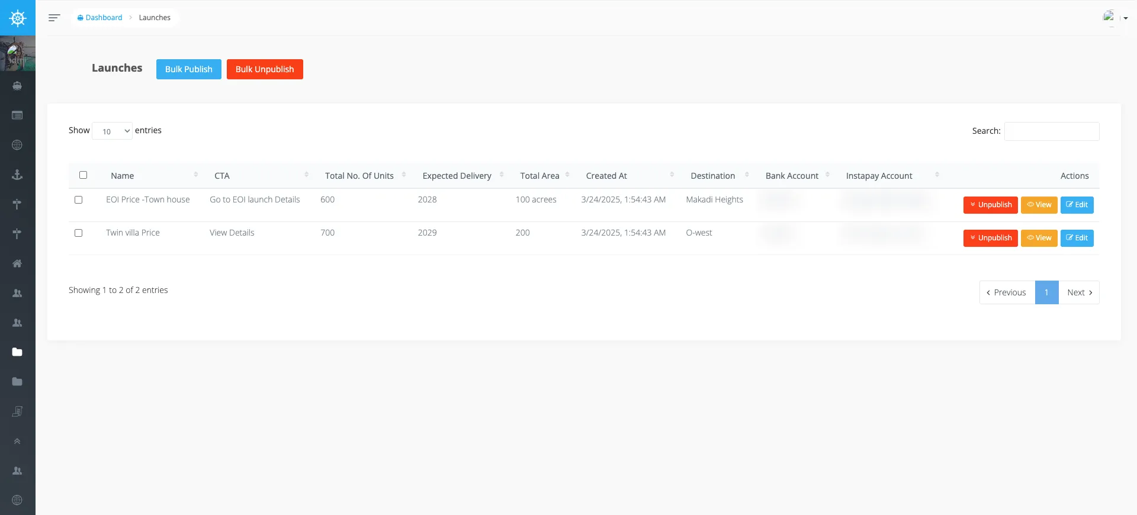The width and height of the screenshot is (1137, 515).
Task: Open the globe icon at the sidebar bottom
Action: (x=17, y=500)
